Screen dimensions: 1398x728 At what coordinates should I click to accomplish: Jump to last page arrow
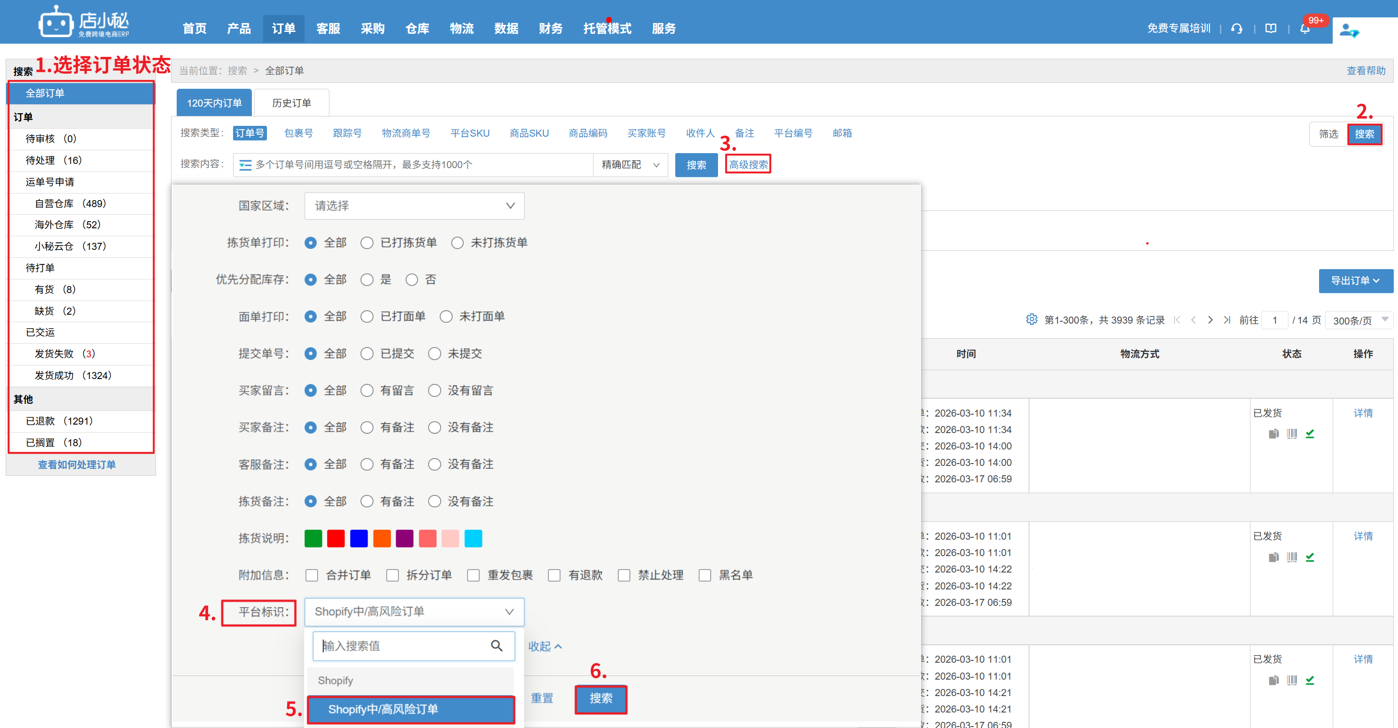(x=1226, y=320)
